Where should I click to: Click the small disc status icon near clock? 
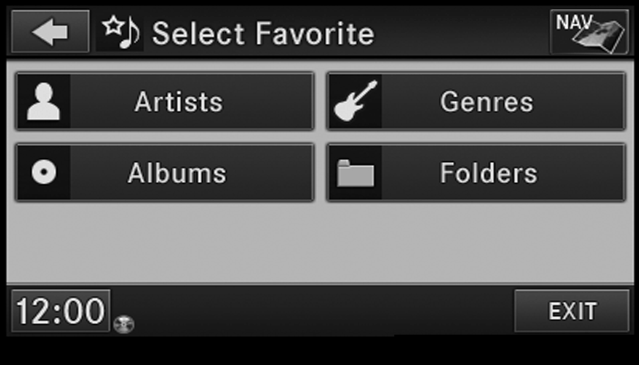pyautogui.click(x=124, y=324)
